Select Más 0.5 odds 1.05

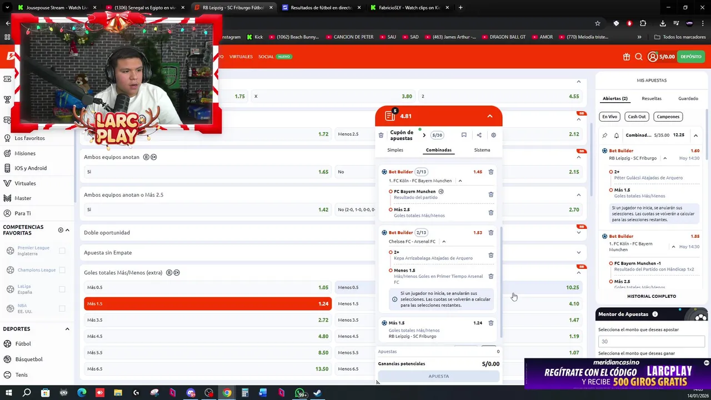click(x=208, y=287)
